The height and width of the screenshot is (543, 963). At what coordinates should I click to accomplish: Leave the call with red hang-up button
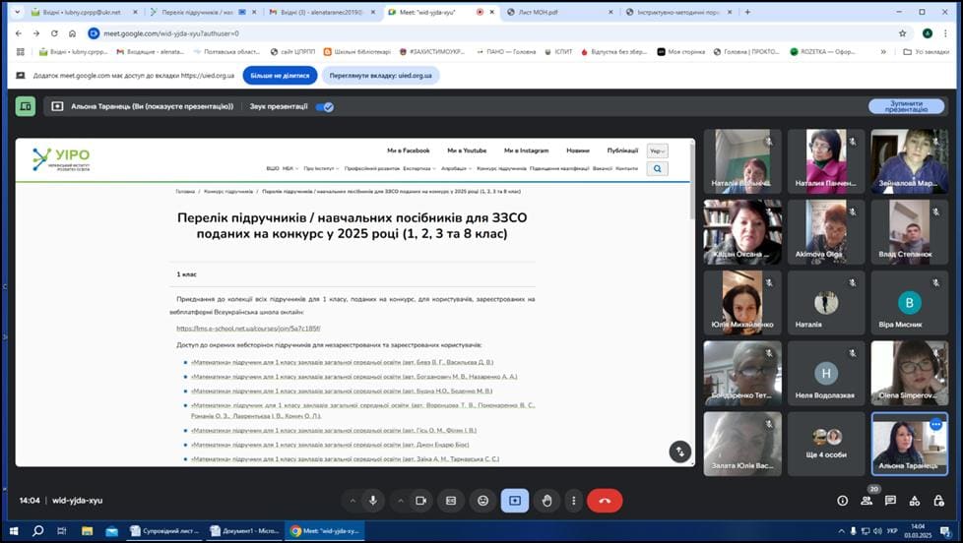pyautogui.click(x=605, y=501)
